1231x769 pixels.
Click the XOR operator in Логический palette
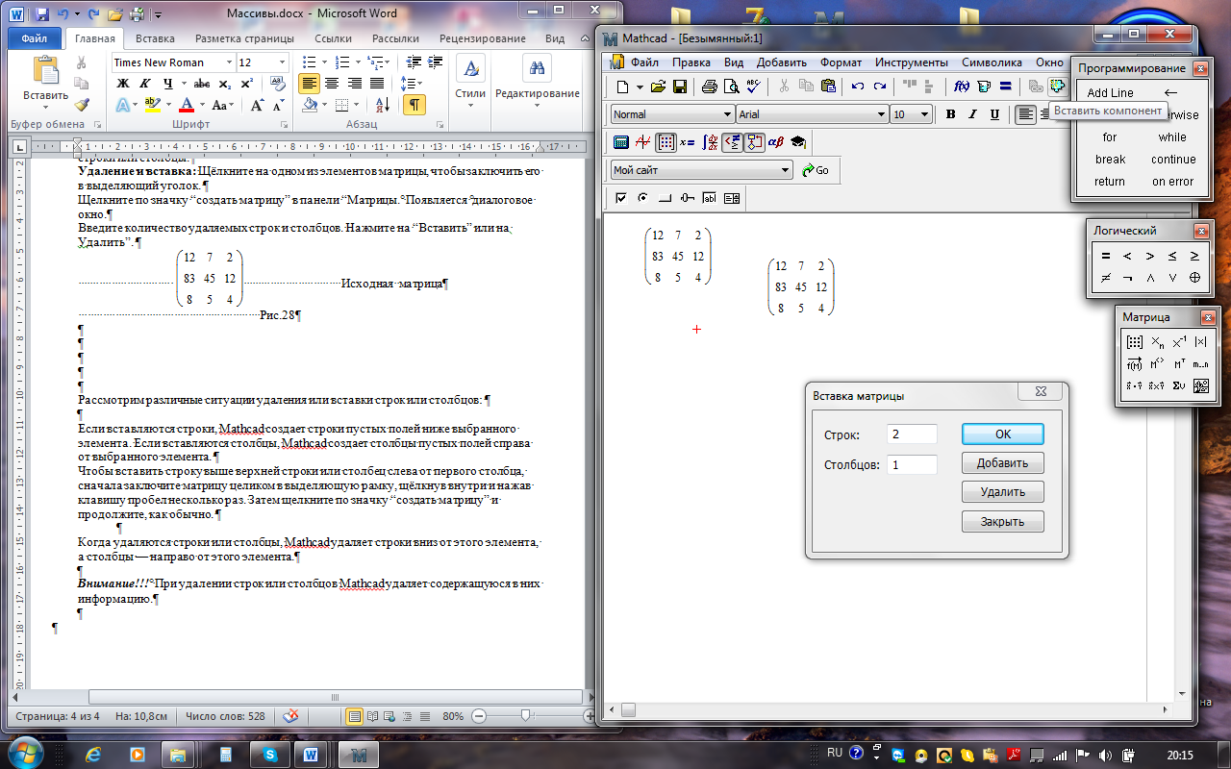1194,278
